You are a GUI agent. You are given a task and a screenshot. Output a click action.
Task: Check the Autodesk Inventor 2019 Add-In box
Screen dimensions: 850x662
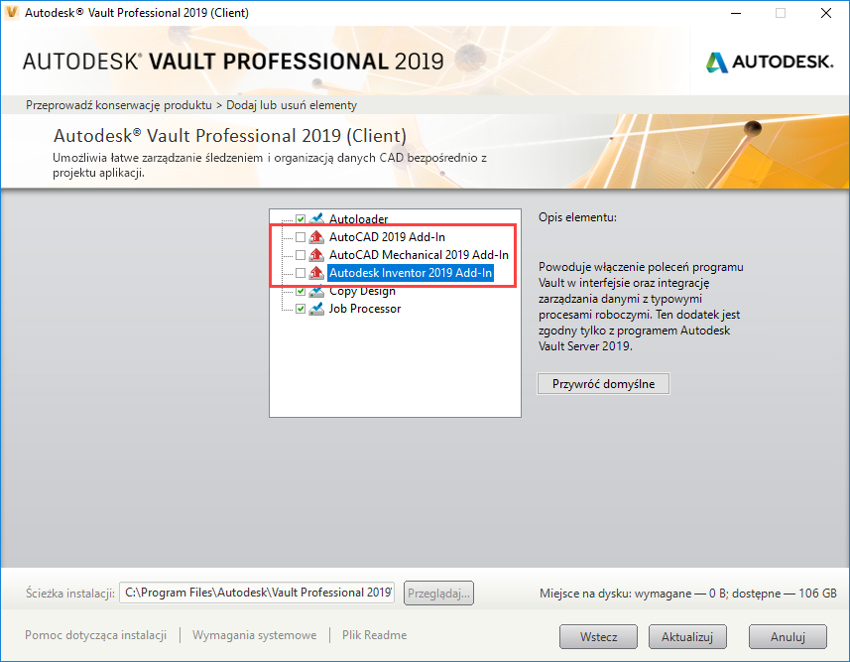click(301, 273)
